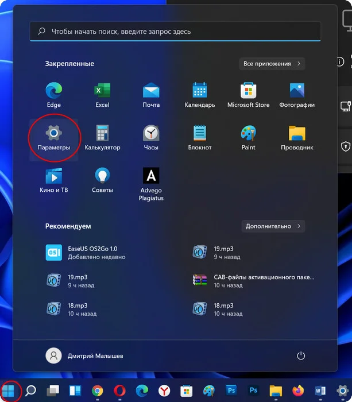Expand the Все приложения list
Screen dimensions: 352x402
(x=272, y=64)
